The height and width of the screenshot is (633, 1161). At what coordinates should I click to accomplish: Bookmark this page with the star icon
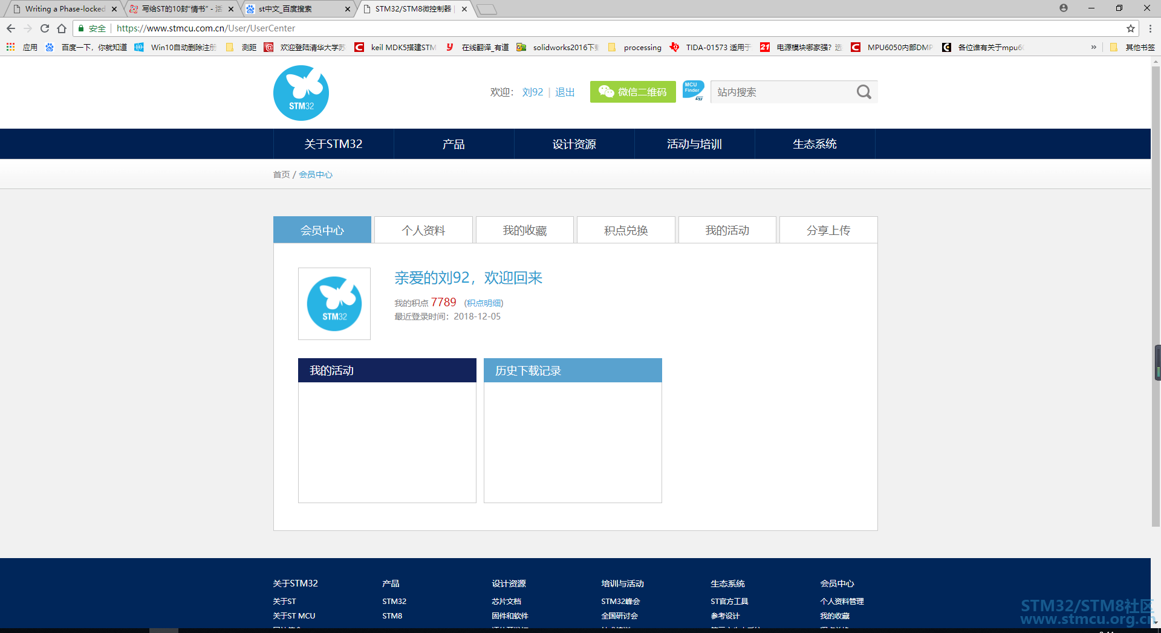click(x=1130, y=28)
